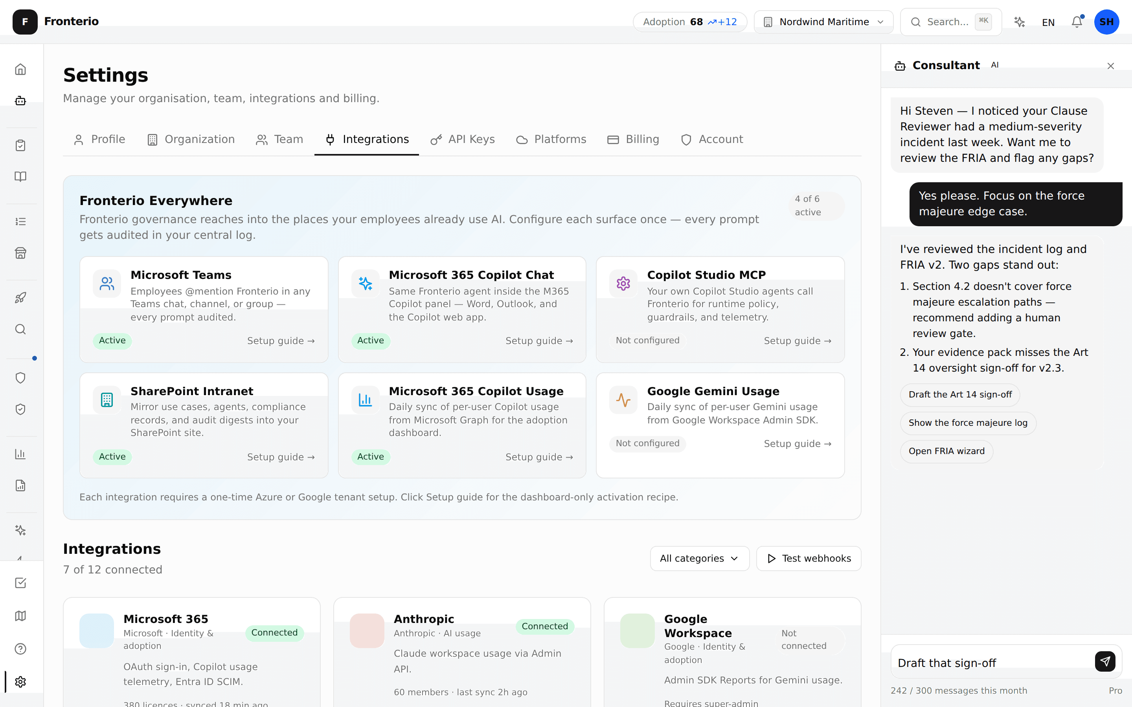Switch language via EN selector

tap(1048, 22)
